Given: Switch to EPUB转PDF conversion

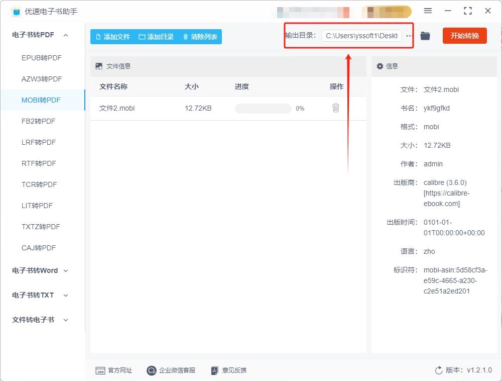Looking at the screenshot, I should click(42, 58).
